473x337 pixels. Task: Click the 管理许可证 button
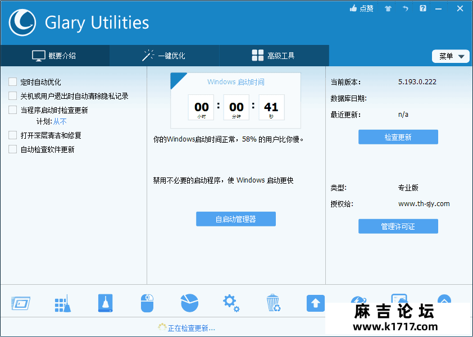click(x=398, y=226)
